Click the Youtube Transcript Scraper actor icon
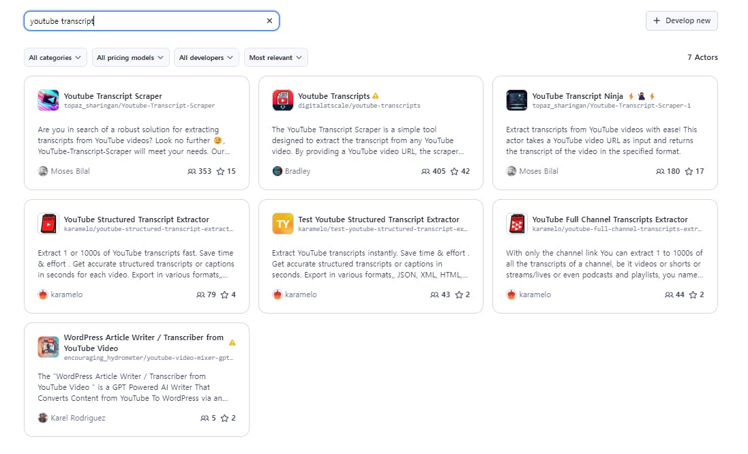 [x=48, y=100]
